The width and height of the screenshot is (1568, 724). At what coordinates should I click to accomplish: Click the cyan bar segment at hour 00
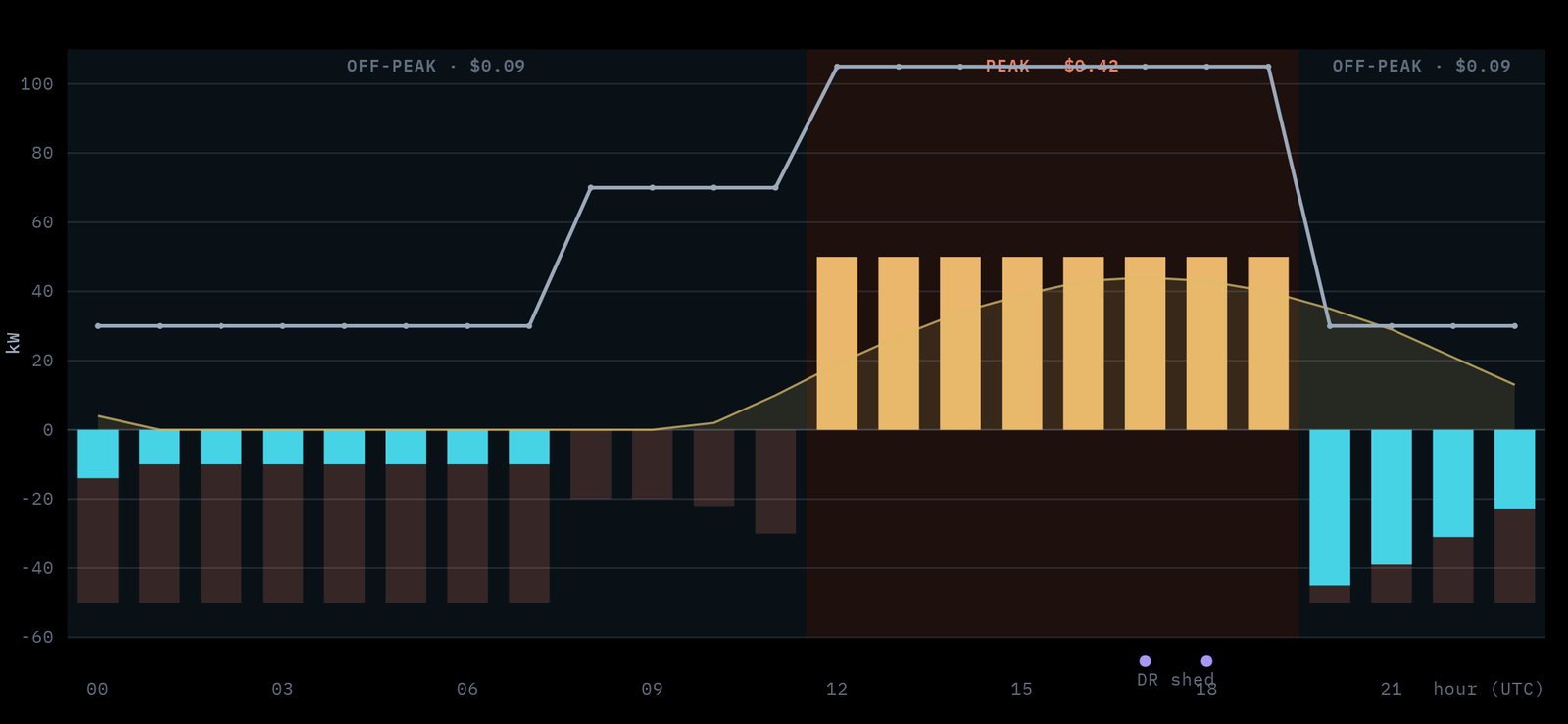[x=98, y=454]
